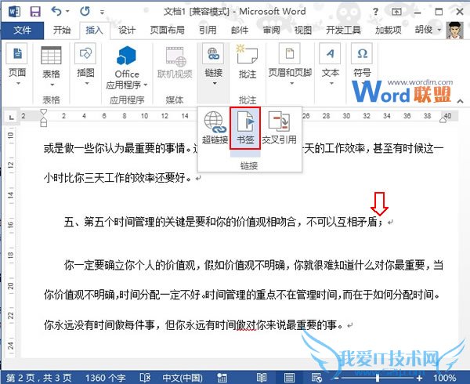Click the macro recording icon in status bar
This screenshot has height=384, width=470.
222,378
